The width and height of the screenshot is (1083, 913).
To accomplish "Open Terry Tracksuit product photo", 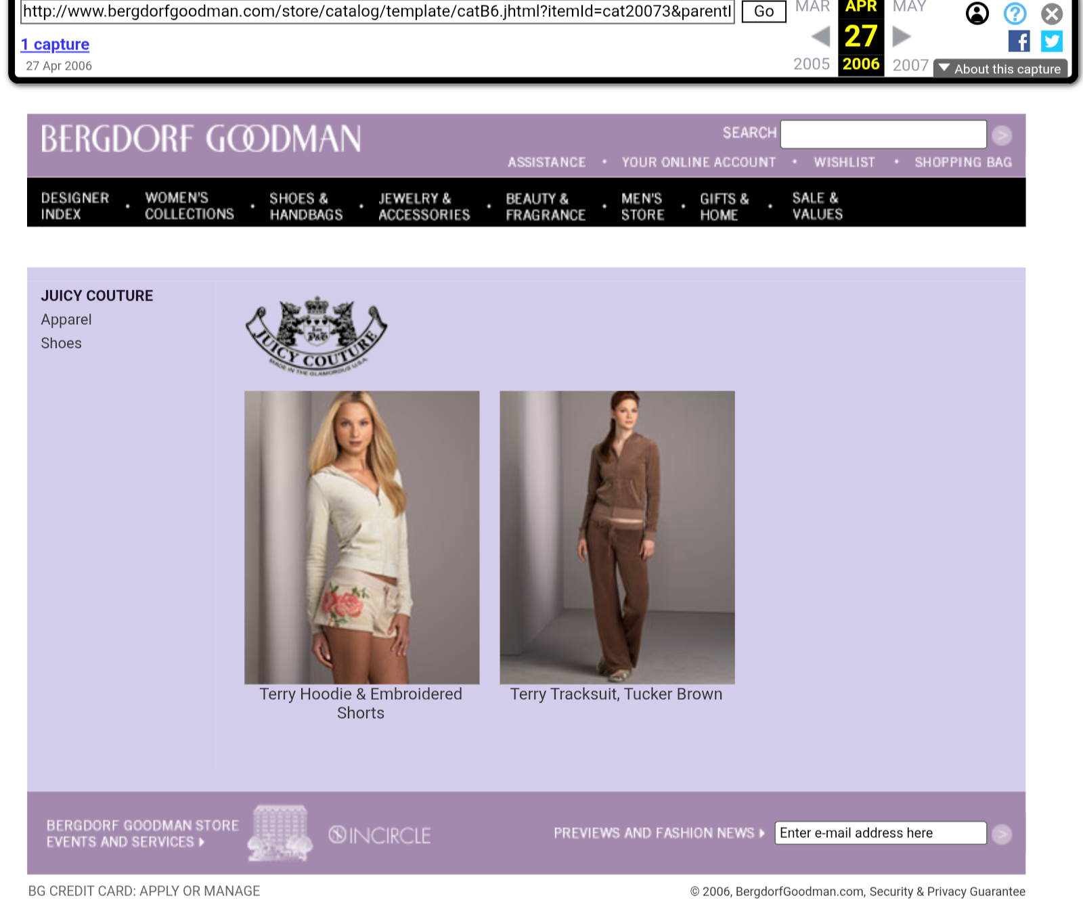I will point(617,537).
